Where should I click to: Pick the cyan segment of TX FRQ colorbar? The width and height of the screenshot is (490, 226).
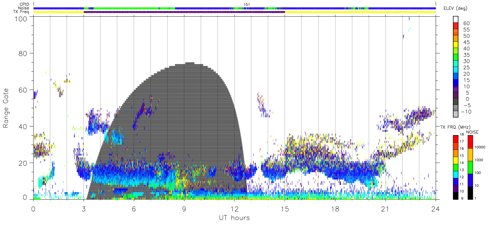tap(456, 174)
